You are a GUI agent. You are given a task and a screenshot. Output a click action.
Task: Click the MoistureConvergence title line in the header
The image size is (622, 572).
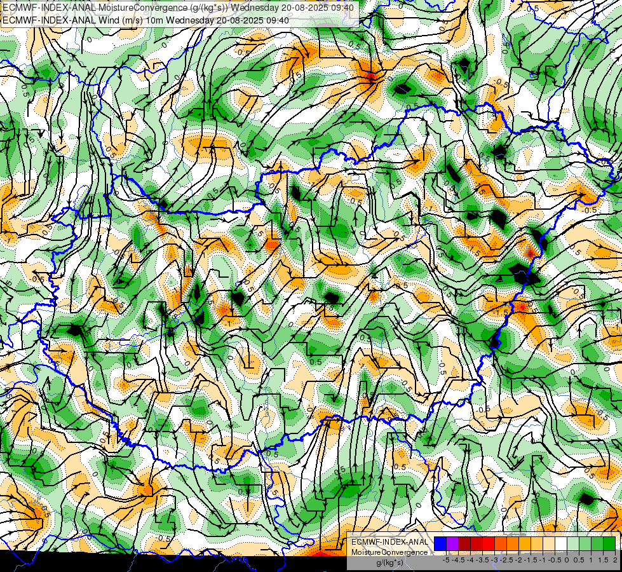pos(178,8)
